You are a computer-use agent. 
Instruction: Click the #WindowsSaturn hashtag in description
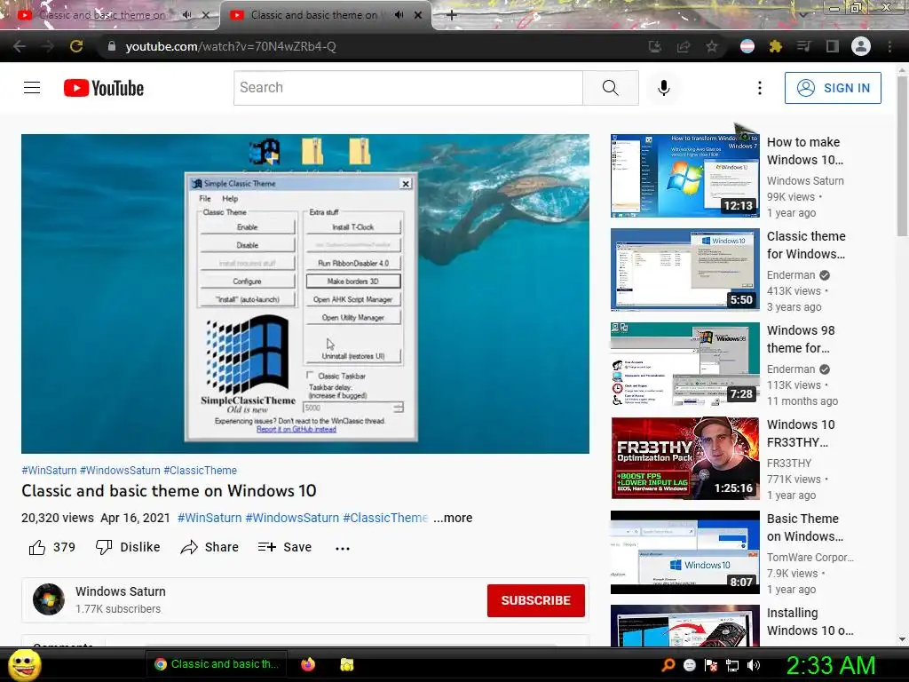292,518
